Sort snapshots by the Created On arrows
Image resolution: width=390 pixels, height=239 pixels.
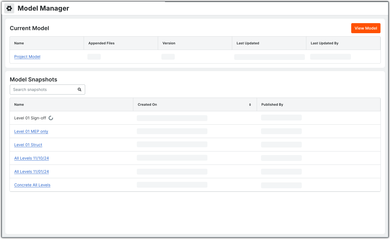(250, 105)
